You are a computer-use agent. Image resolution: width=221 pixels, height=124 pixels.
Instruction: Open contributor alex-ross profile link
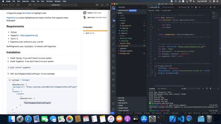click(97, 18)
